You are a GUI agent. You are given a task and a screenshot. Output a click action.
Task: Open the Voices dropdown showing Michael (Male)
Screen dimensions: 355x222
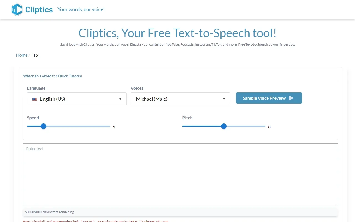point(180,99)
